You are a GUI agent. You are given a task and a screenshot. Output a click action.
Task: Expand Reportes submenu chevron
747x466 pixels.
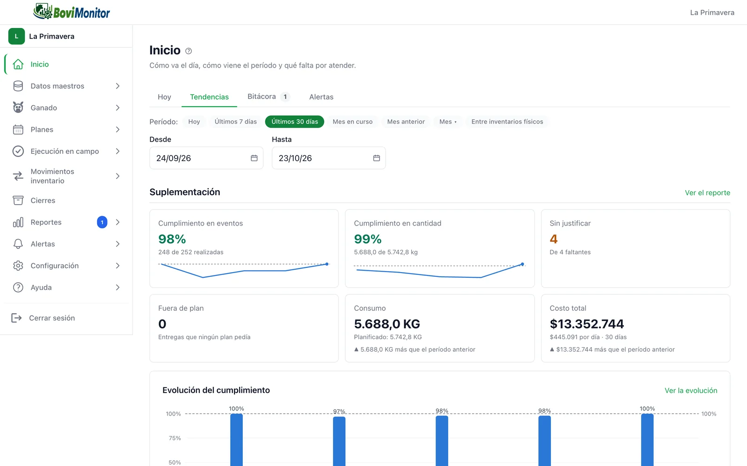pyautogui.click(x=118, y=222)
